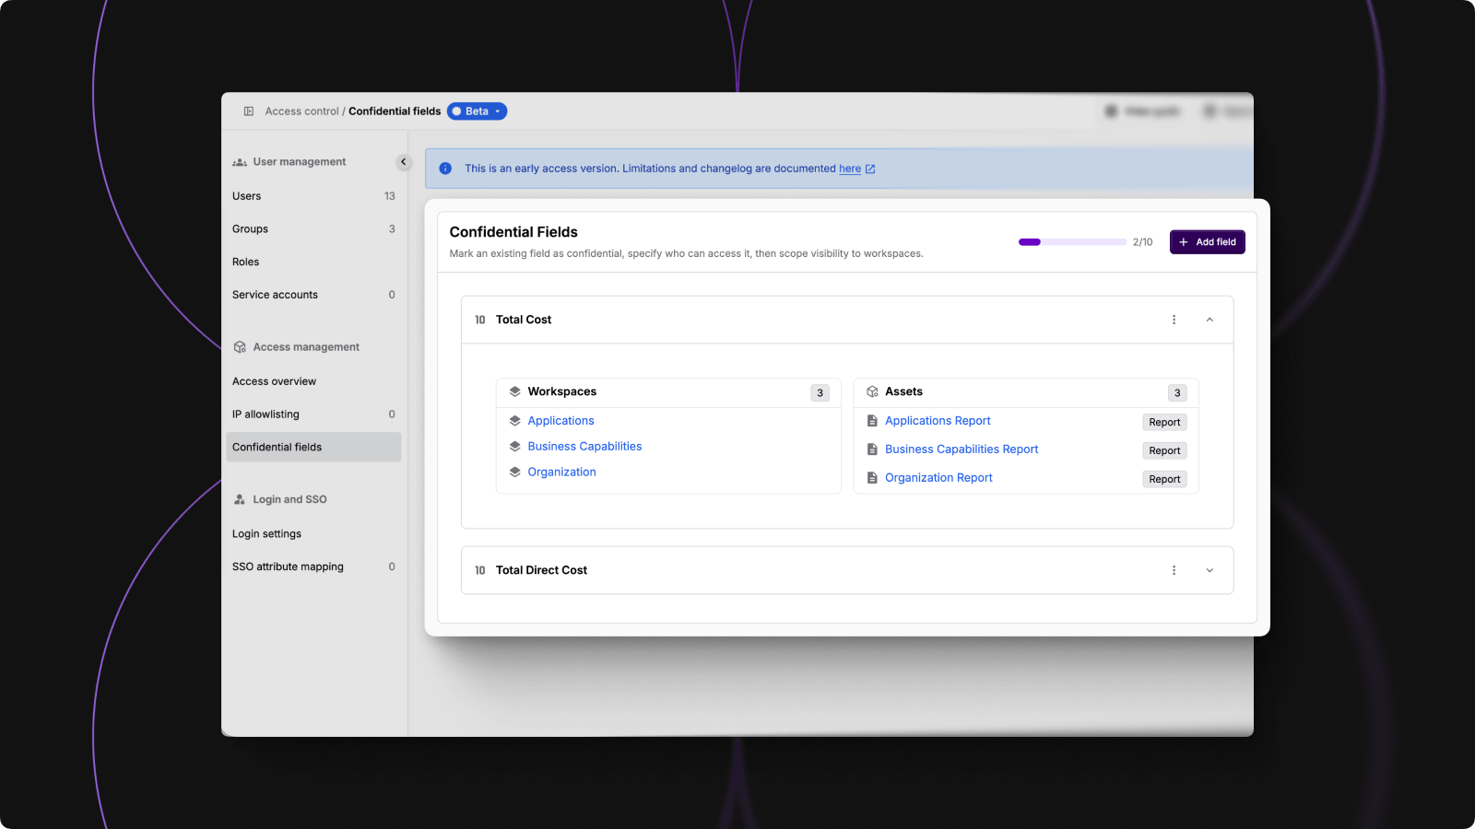Follow the 'here' changelog documentation link
Image resolution: width=1475 pixels, height=829 pixels.
[x=850, y=169]
